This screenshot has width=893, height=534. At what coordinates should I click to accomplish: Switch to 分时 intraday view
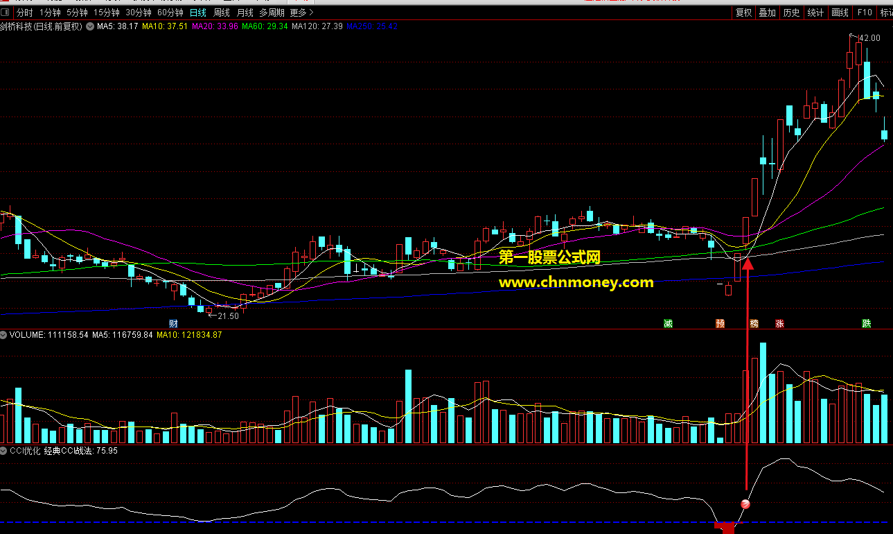click(x=24, y=12)
